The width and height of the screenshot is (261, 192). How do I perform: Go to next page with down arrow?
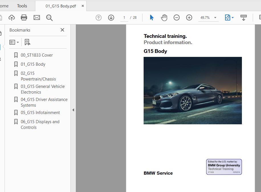tap(111, 18)
